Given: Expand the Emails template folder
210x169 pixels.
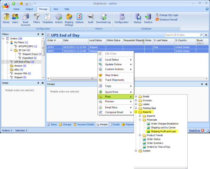Looking at the screenshot, I should [136, 96].
